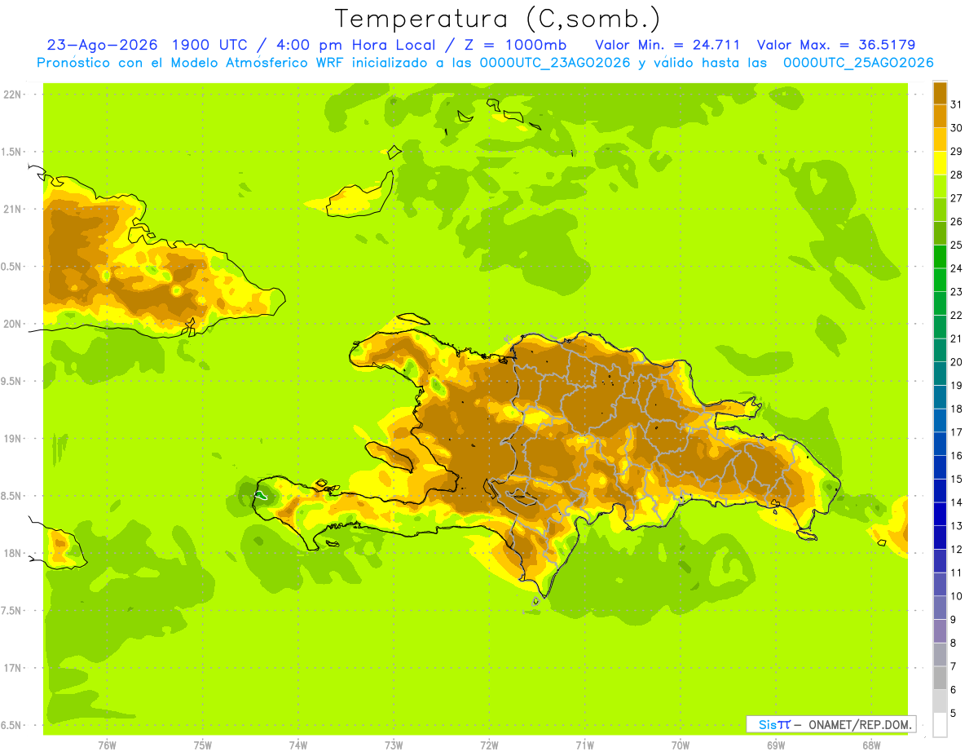Viewport: 978px width, 756px height.
Task: Click the "20" value on the color scale
Action: click(x=957, y=362)
